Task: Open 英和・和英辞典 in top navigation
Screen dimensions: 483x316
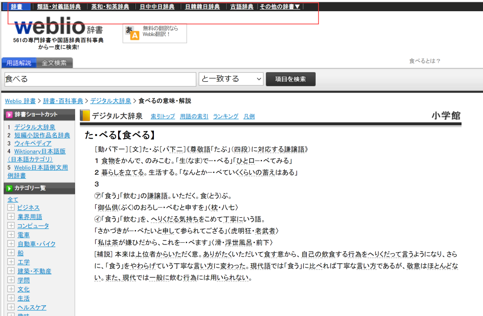Action: pyautogui.click(x=110, y=6)
